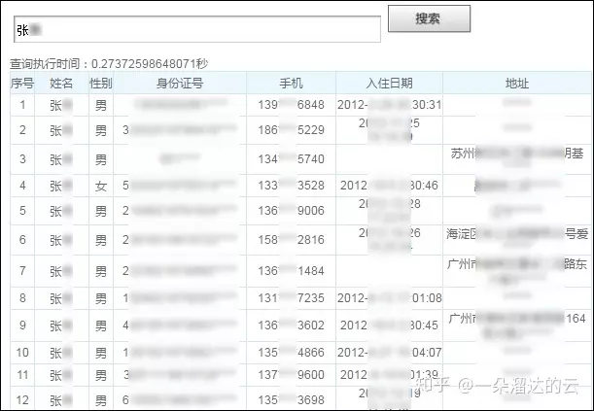This screenshot has height=411, width=594.
Task: Click the row number 6 cell
Action: pos(22,240)
